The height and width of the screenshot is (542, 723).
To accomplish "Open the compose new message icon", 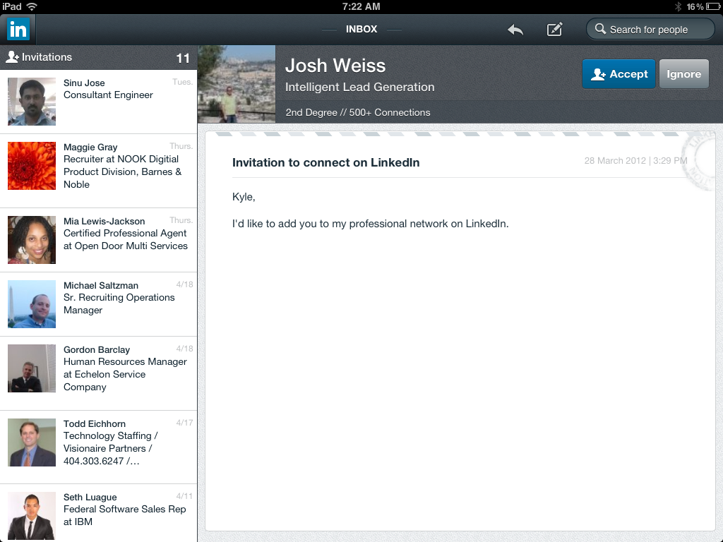I will (x=554, y=30).
